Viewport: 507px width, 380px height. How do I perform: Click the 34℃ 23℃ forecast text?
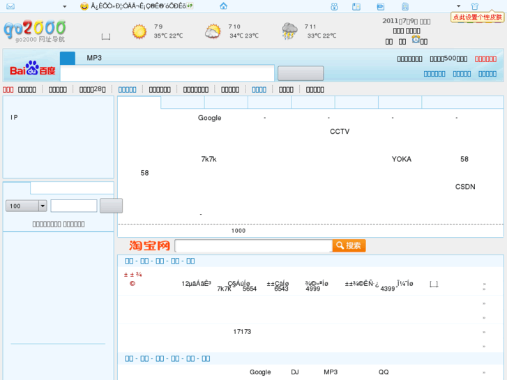point(244,36)
